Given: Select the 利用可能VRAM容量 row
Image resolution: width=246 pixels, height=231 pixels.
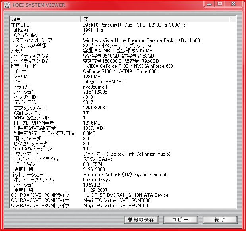Looking at the screenshot, I should pyautogui.click(x=35, y=128).
